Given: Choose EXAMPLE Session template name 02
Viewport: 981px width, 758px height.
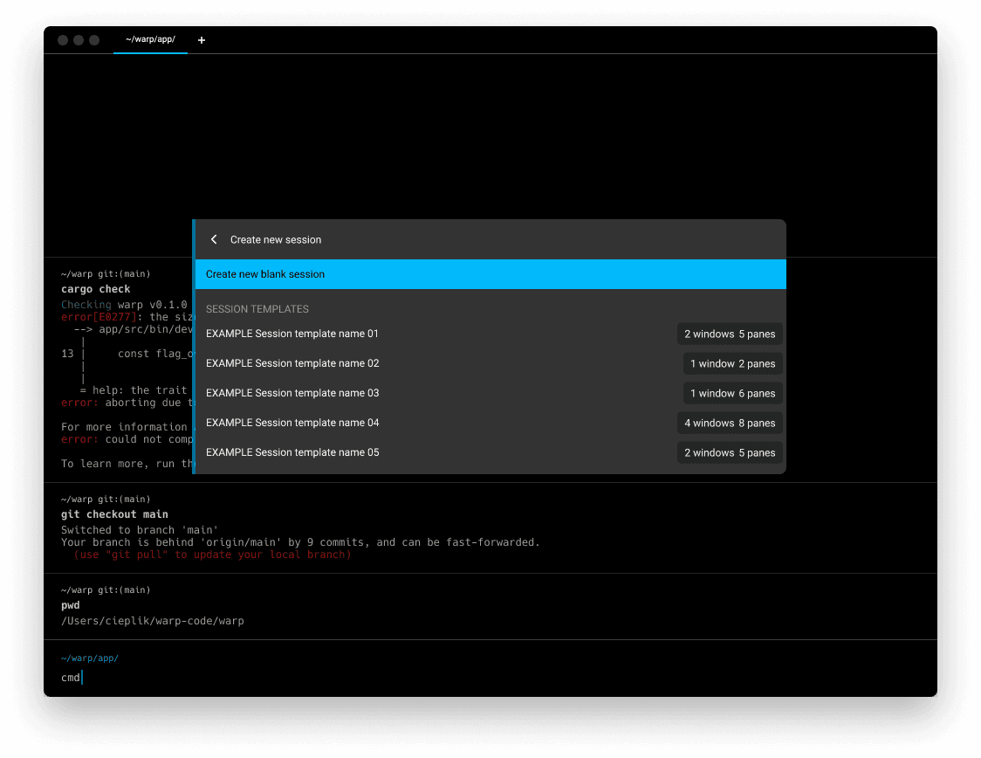Looking at the screenshot, I should [x=292, y=363].
